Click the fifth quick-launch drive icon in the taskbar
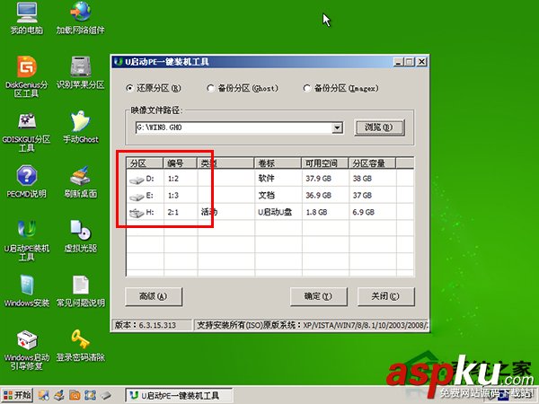 tap(106, 395)
